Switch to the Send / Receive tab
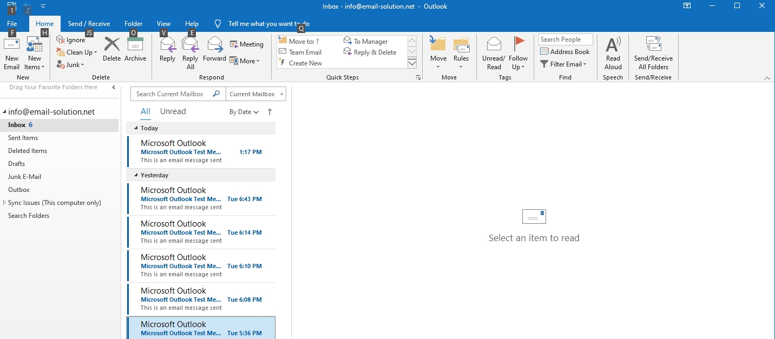The height and width of the screenshot is (339, 775). [89, 24]
